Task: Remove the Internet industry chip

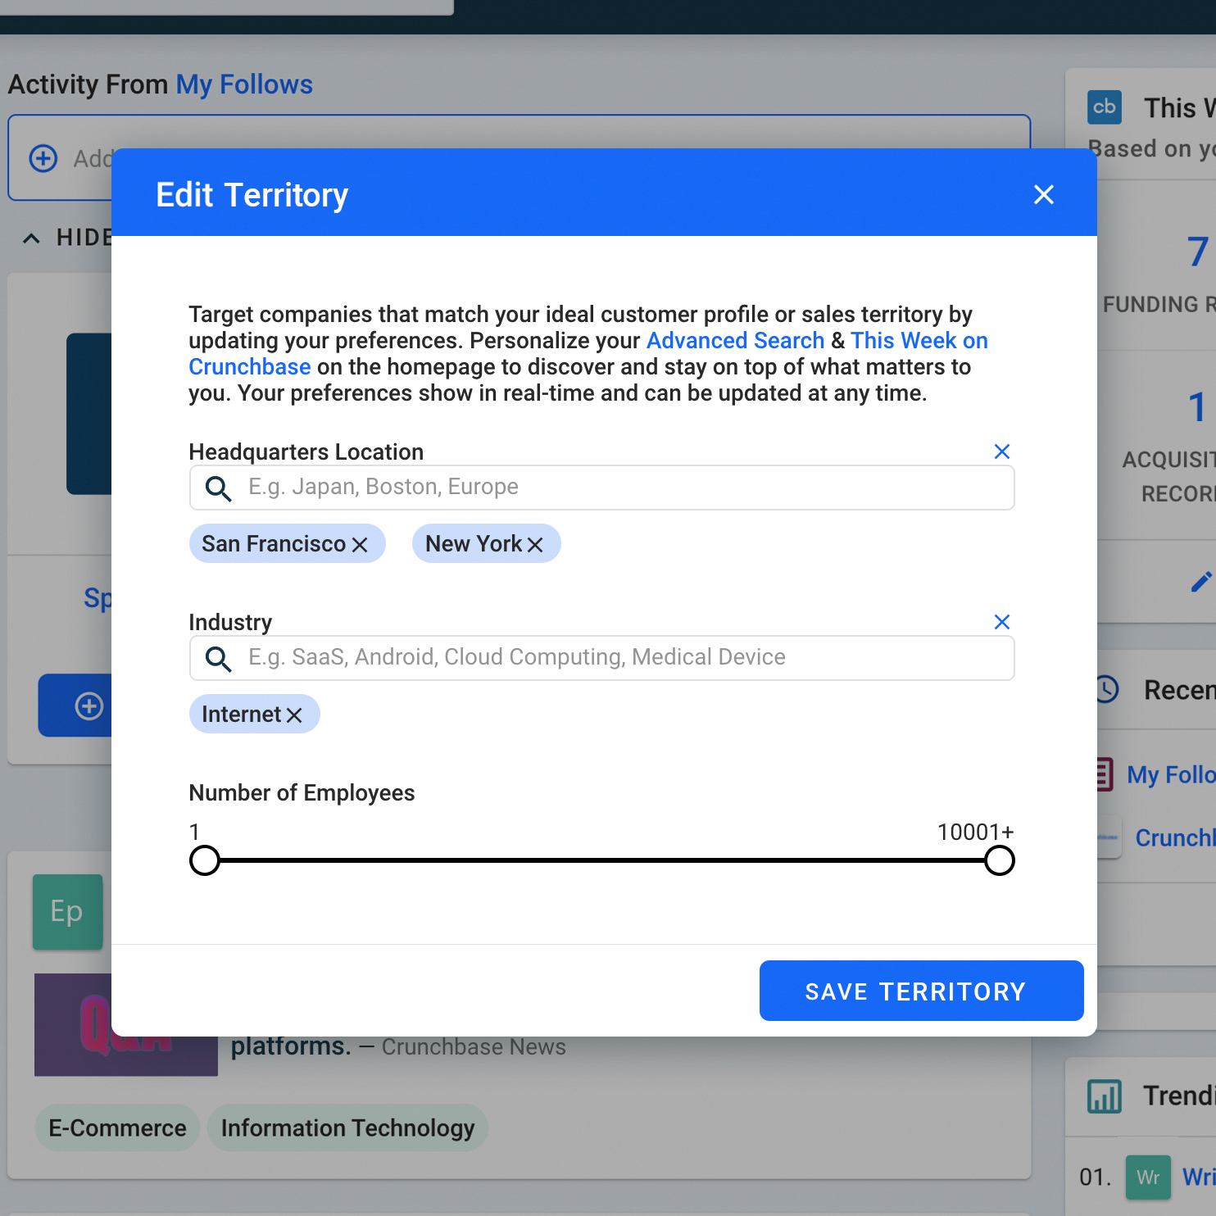Action: 294,715
